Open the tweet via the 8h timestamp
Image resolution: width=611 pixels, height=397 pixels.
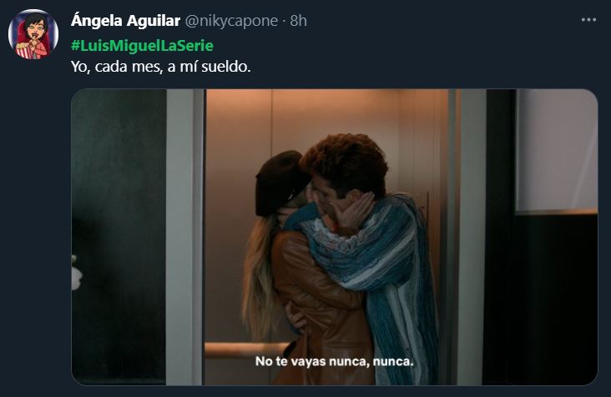[x=299, y=21]
